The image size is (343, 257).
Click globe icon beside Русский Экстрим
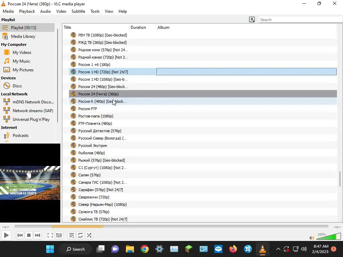73,145
